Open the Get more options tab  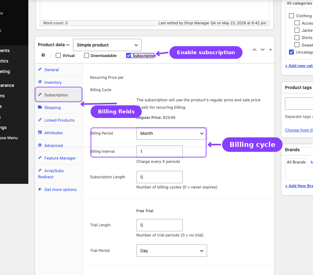point(59,189)
